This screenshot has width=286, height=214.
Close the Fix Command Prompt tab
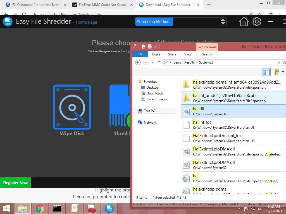coord(65,5)
